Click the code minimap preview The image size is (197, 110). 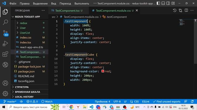182,22
